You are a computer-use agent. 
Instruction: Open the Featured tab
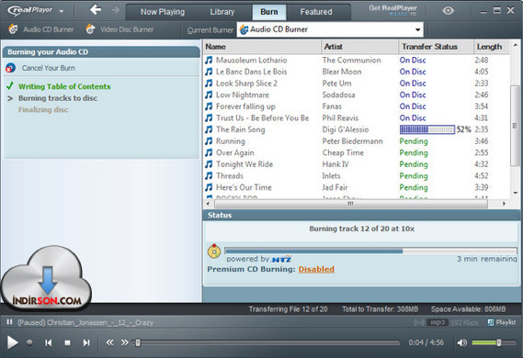[316, 12]
